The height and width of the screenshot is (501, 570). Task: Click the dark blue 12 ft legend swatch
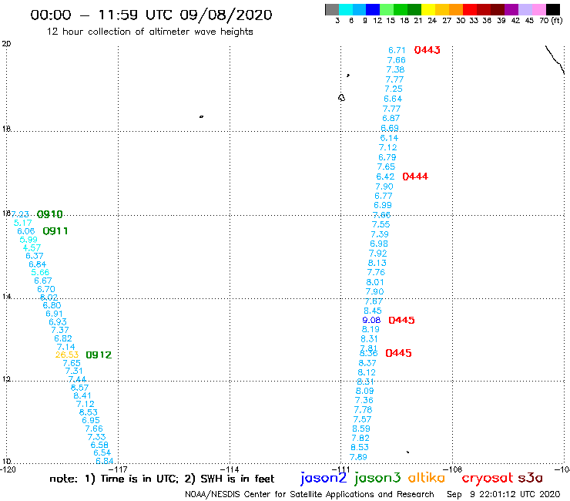click(x=373, y=9)
